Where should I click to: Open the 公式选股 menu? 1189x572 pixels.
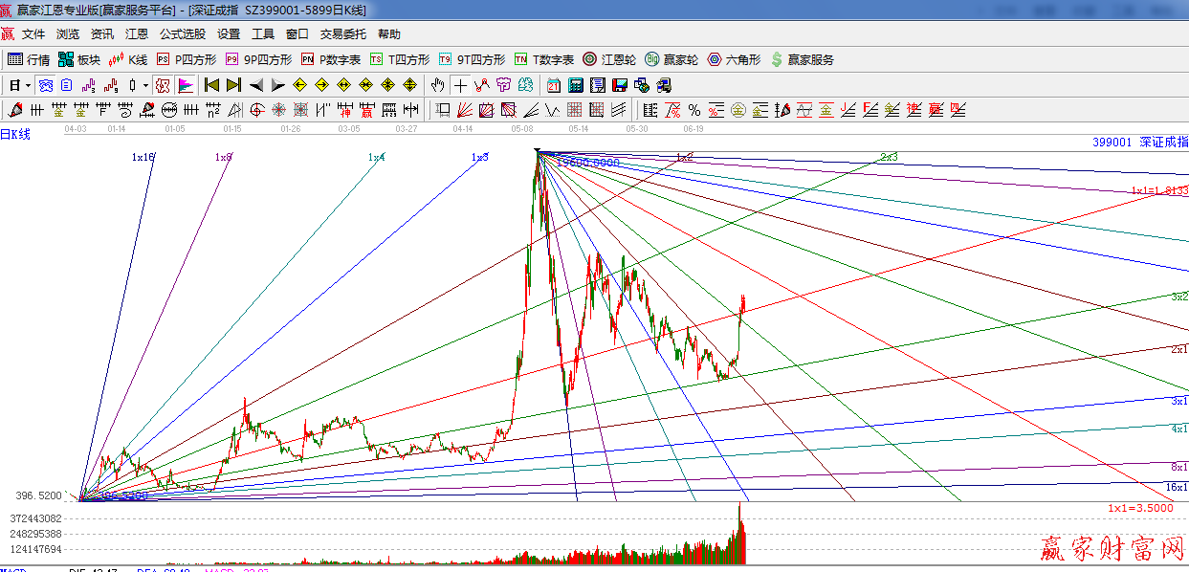[x=182, y=34]
